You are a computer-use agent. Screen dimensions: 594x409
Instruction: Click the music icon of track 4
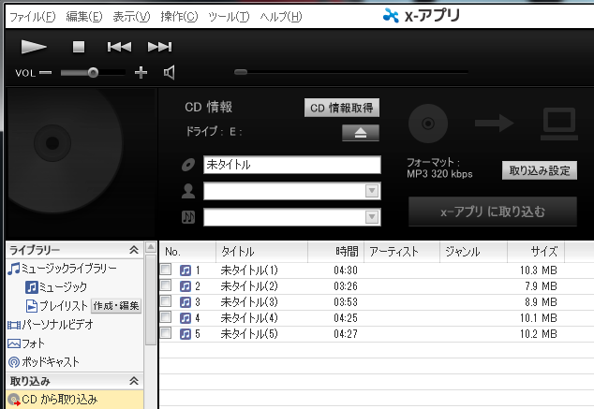[186, 318]
